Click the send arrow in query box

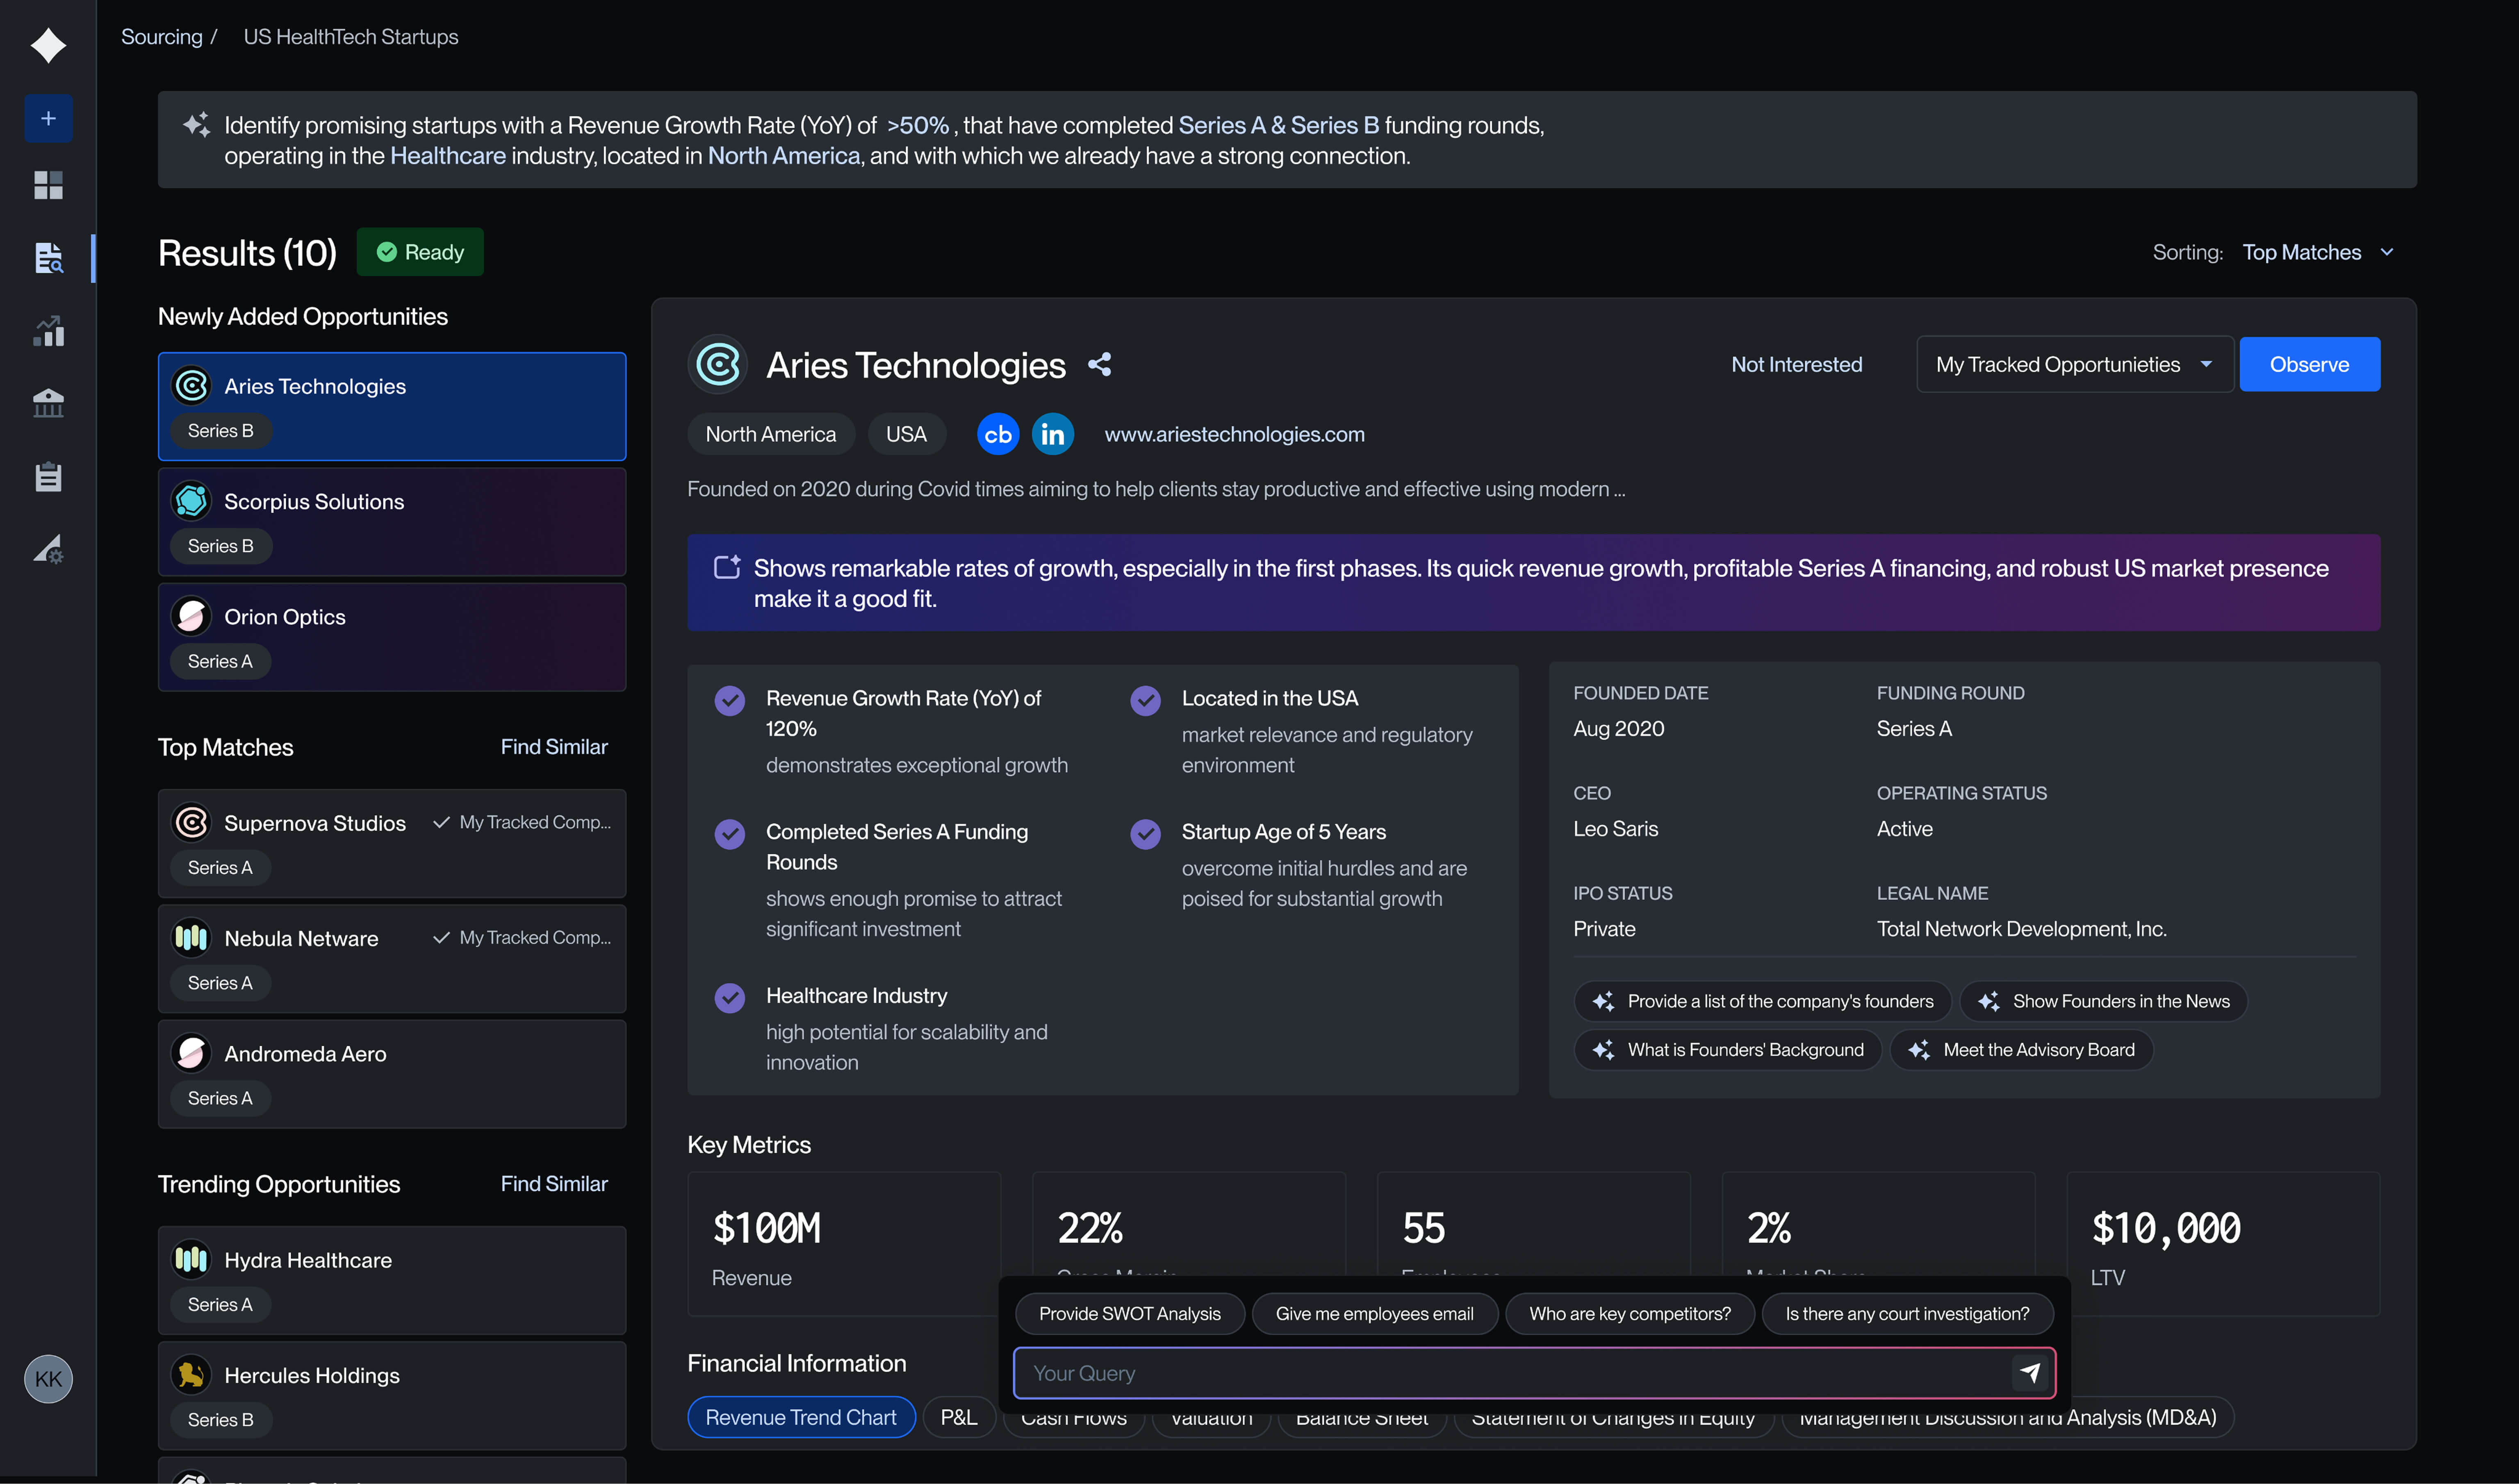coord(2029,1373)
